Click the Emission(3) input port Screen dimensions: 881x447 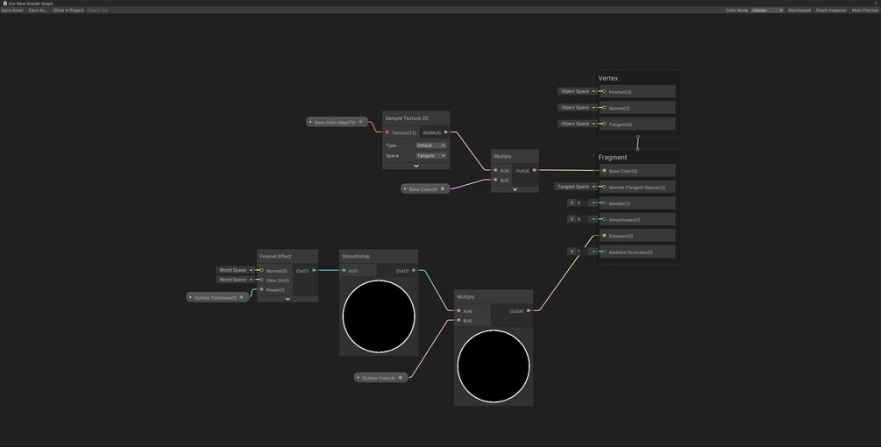(604, 236)
